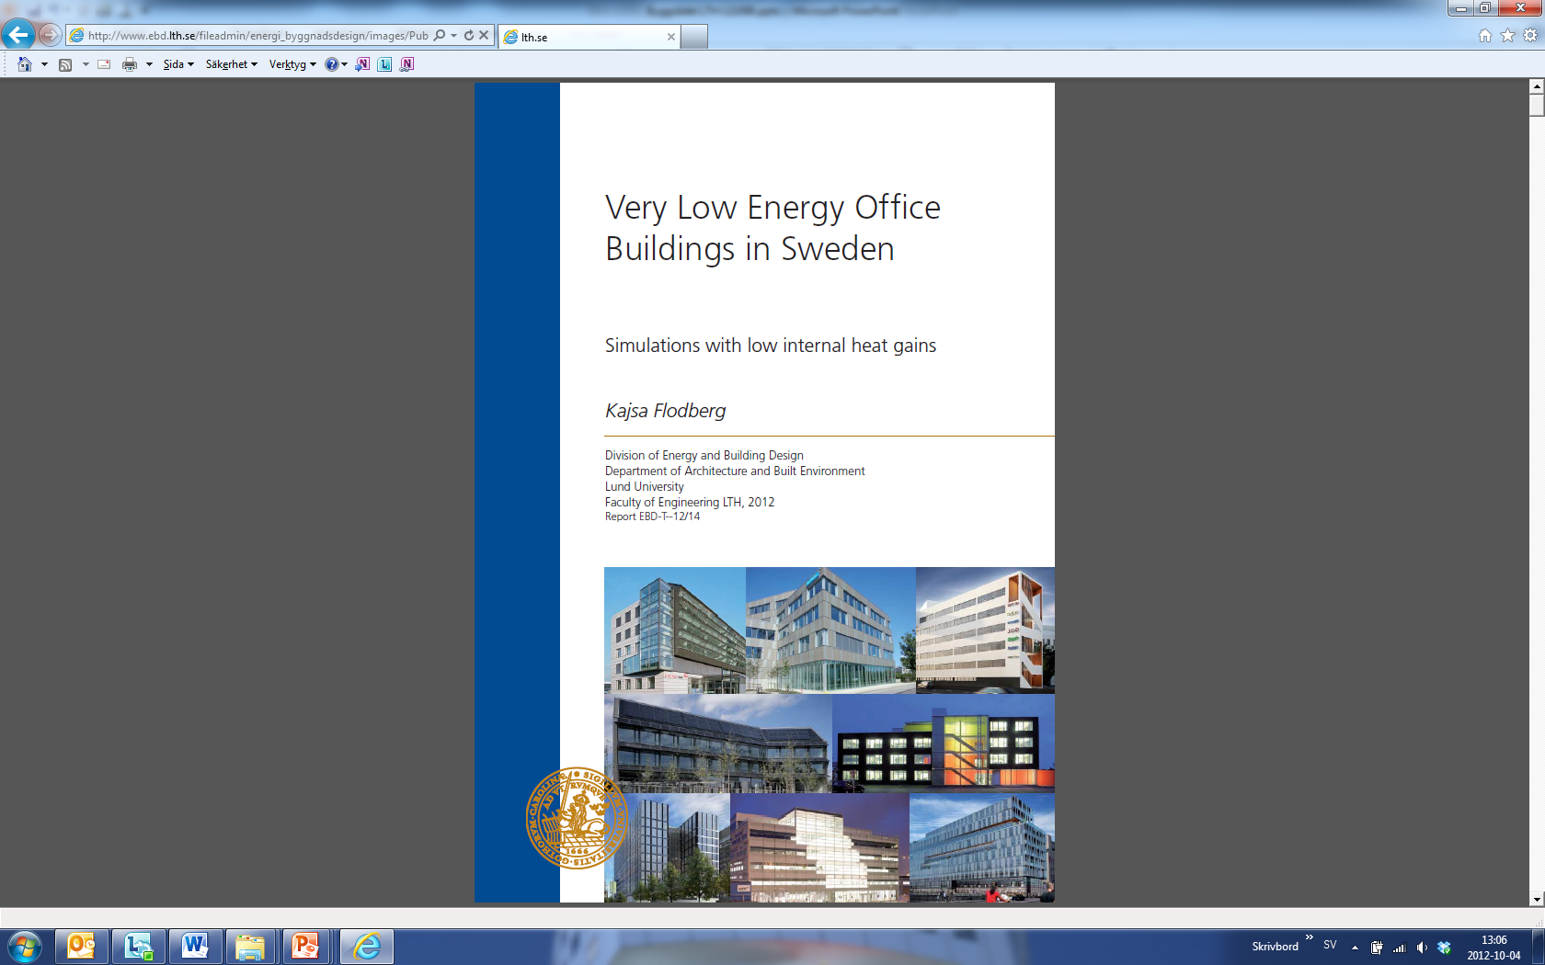Click text Department of Architecture and Built Environment
The image size is (1545, 965).
point(735,471)
